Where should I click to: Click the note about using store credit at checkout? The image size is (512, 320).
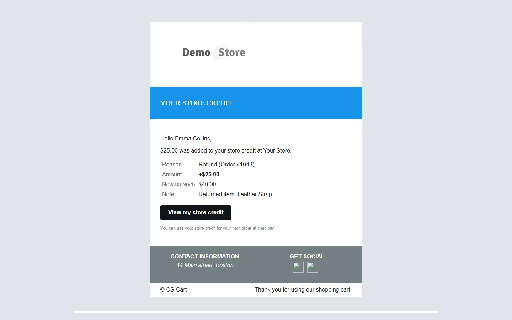[218, 228]
